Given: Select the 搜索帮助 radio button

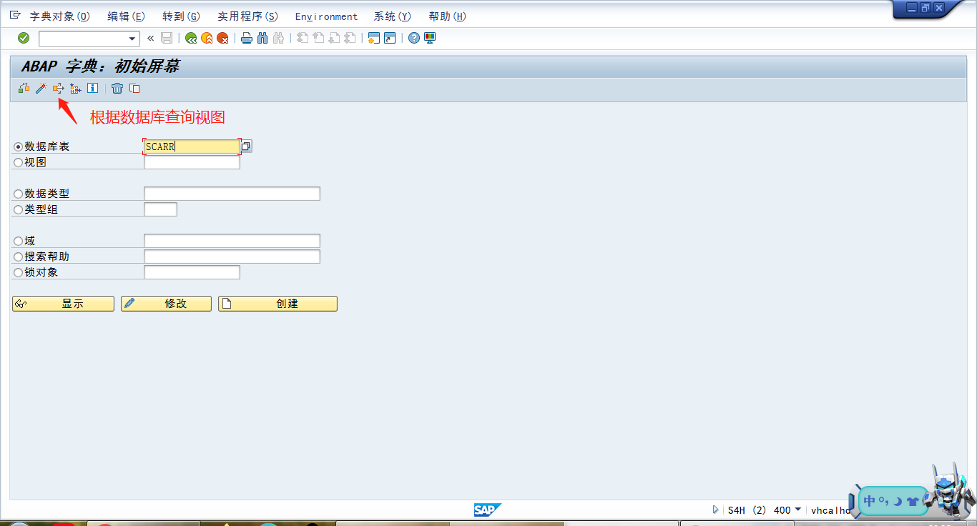Looking at the screenshot, I should point(19,257).
